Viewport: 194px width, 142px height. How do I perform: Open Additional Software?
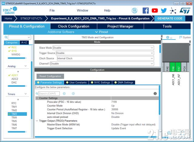[x=61, y=32]
